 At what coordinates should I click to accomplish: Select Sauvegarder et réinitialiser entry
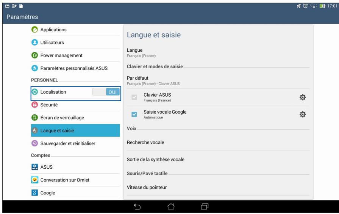[x=75, y=143]
